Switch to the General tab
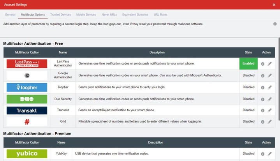This screenshot has width=280, height=161. pyautogui.click(x=10, y=14)
